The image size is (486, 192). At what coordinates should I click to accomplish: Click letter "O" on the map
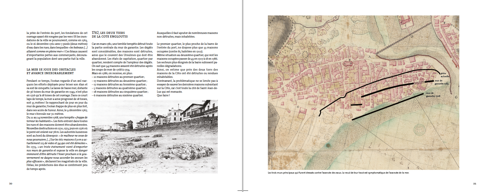click(298, 107)
